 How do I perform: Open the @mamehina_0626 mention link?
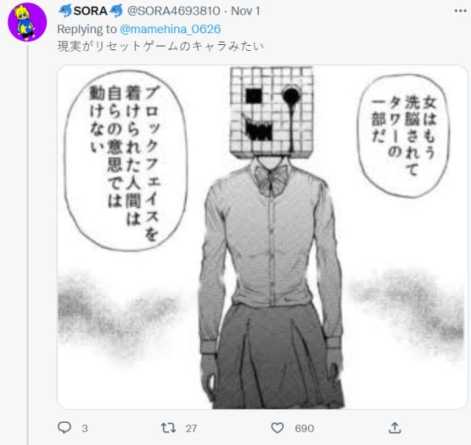tap(170, 29)
